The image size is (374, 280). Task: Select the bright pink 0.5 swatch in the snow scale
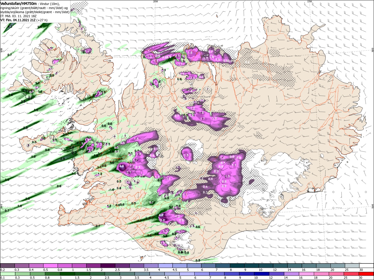tap(50, 265)
